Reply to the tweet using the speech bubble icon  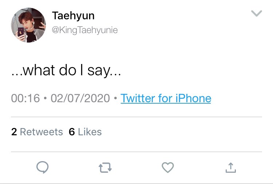[43, 167]
